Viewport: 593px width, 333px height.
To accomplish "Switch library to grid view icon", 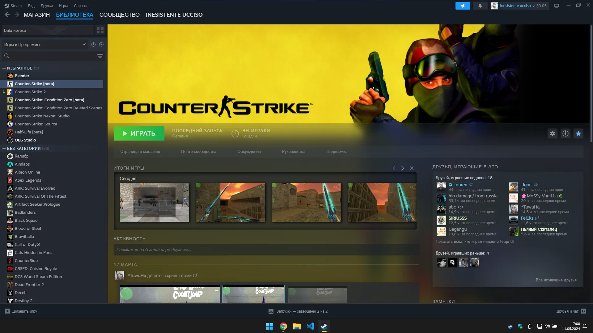I will point(100,30).
